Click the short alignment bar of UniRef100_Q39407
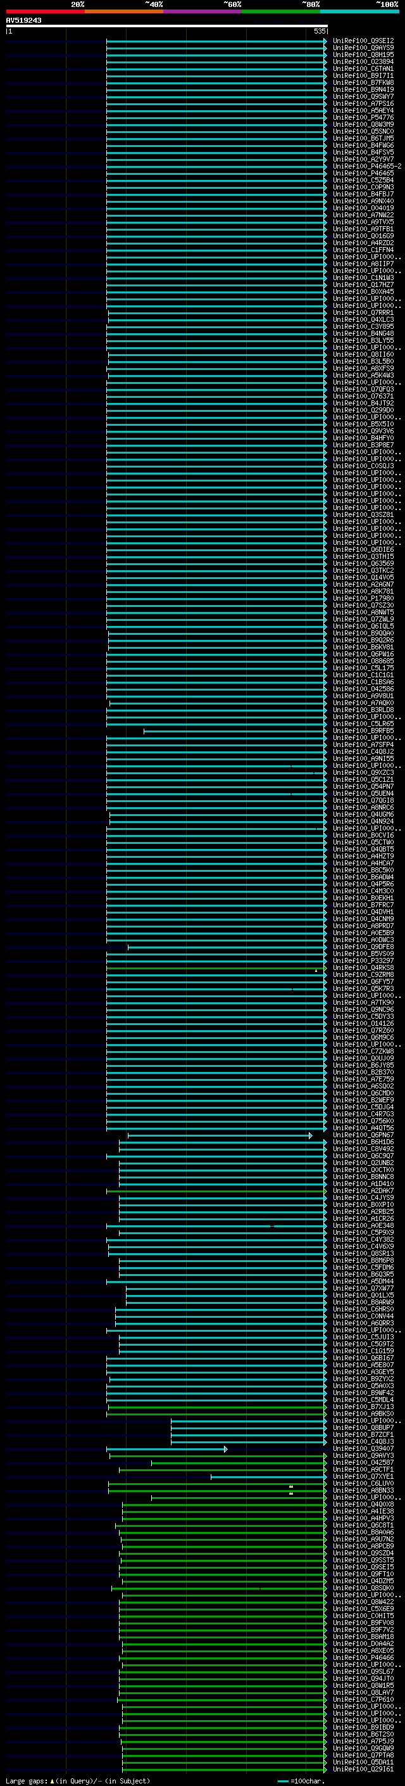Screen dimensions: 405x1786 click(167, 1449)
